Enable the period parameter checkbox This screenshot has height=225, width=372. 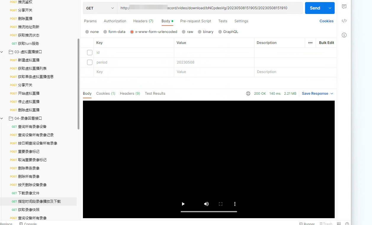90,62
